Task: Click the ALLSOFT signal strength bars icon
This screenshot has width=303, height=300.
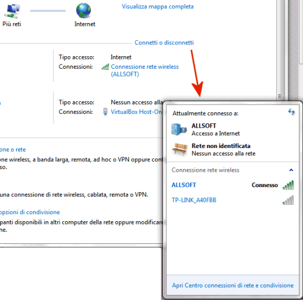Action: [x=288, y=185]
